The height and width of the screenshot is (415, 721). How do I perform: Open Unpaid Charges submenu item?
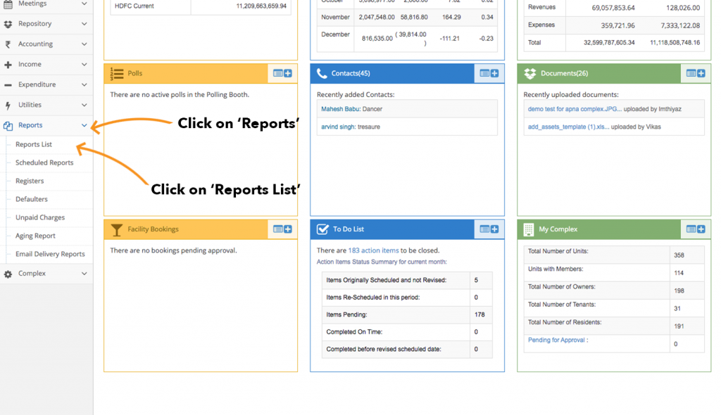pos(40,218)
